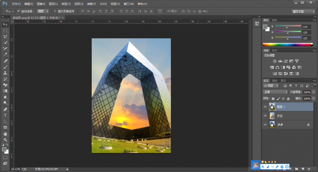This screenshot has height=172, width=318.
Task: Open the 正常 blend mode dropdown
Action: coord(275,92)
